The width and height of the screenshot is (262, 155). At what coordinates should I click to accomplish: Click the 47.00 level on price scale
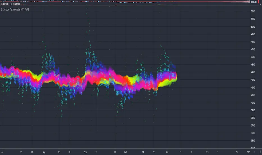[x=252, y=49]
